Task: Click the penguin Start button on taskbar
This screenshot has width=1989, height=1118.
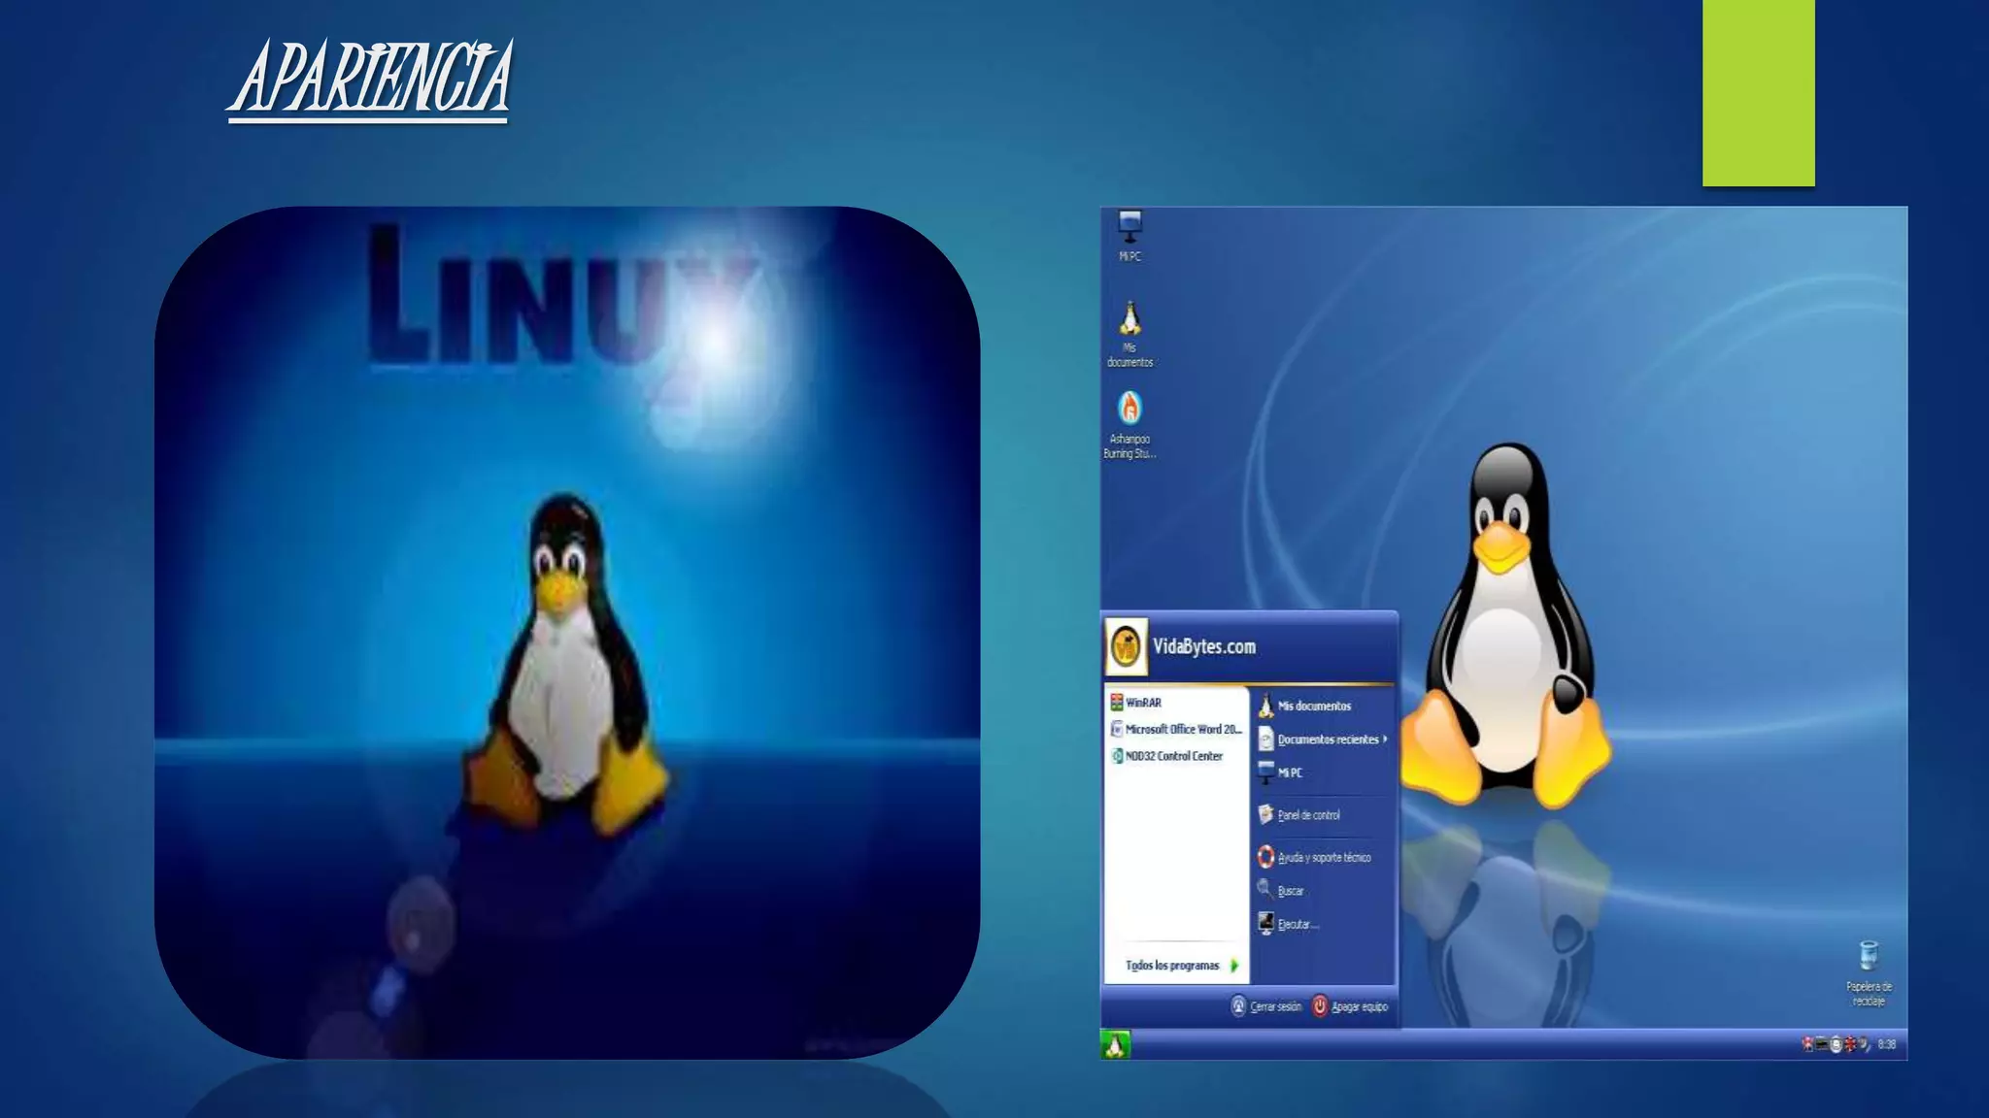Action: pos(1115,1045)
